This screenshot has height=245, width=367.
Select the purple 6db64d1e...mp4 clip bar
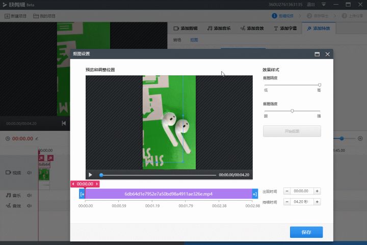click(169, 194)
